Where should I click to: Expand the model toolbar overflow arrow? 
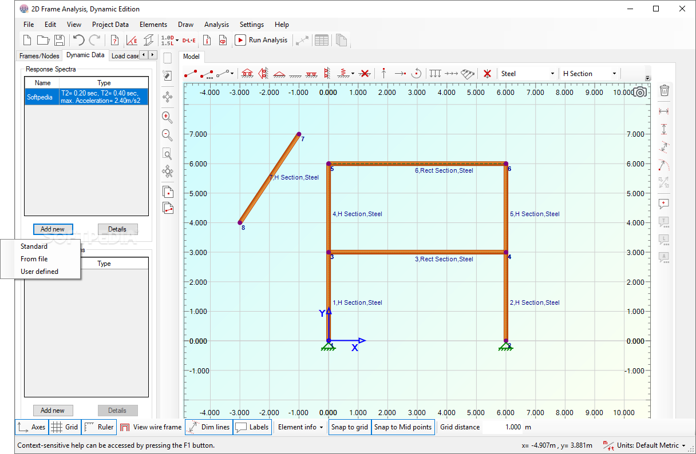pos(647,78)
